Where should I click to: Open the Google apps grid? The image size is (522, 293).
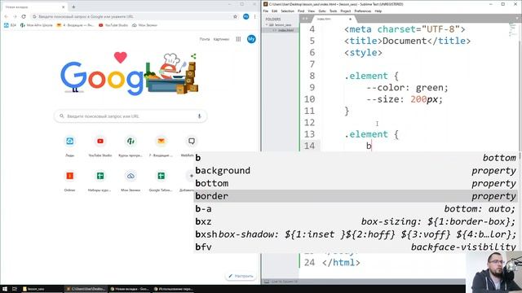[238, 39]
